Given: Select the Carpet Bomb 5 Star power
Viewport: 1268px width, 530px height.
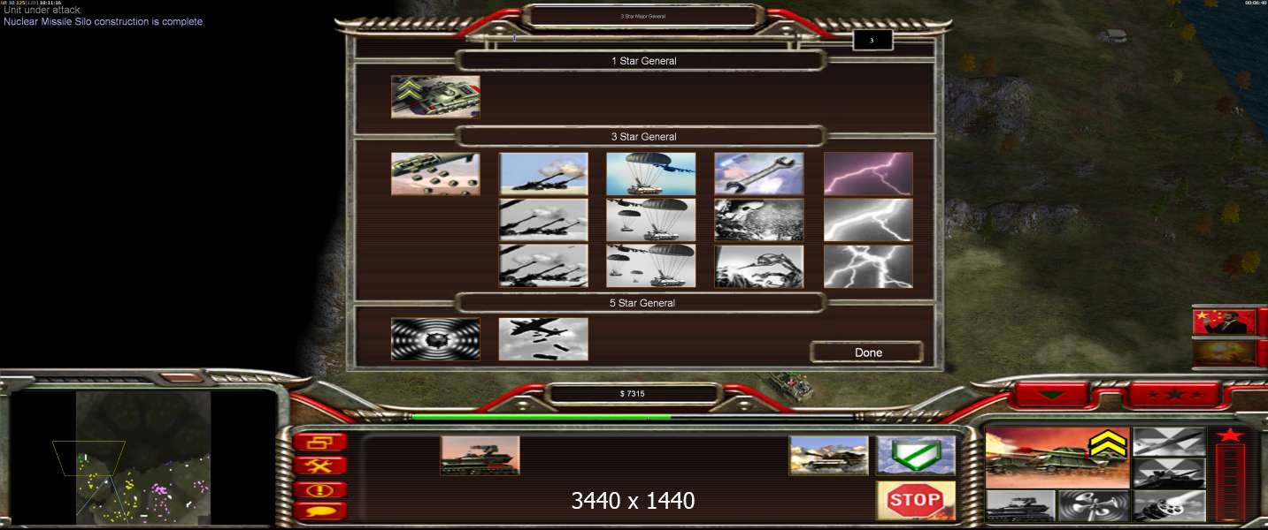Looking at the screenshot, I should 543,339.
